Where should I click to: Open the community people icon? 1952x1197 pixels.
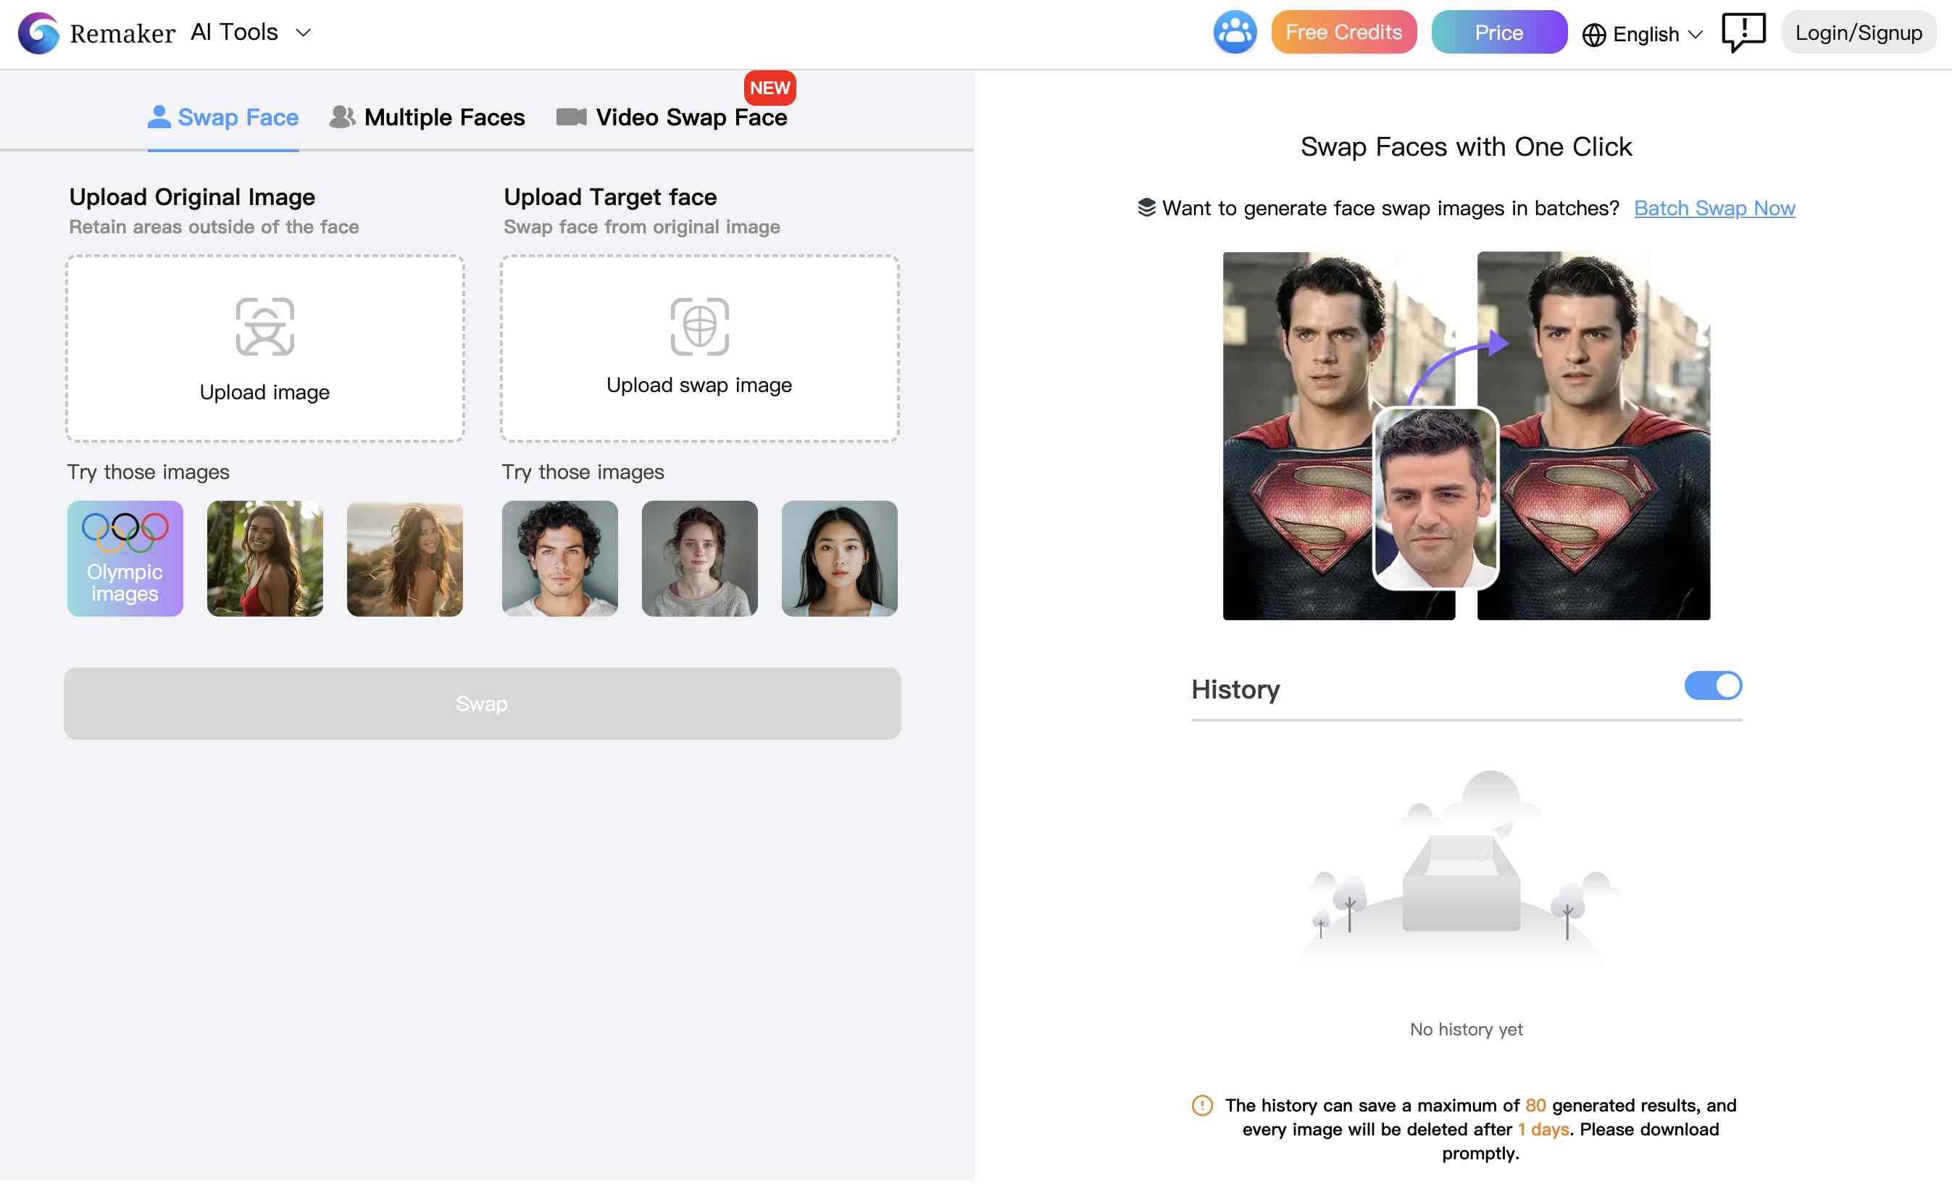[1234, 33]
